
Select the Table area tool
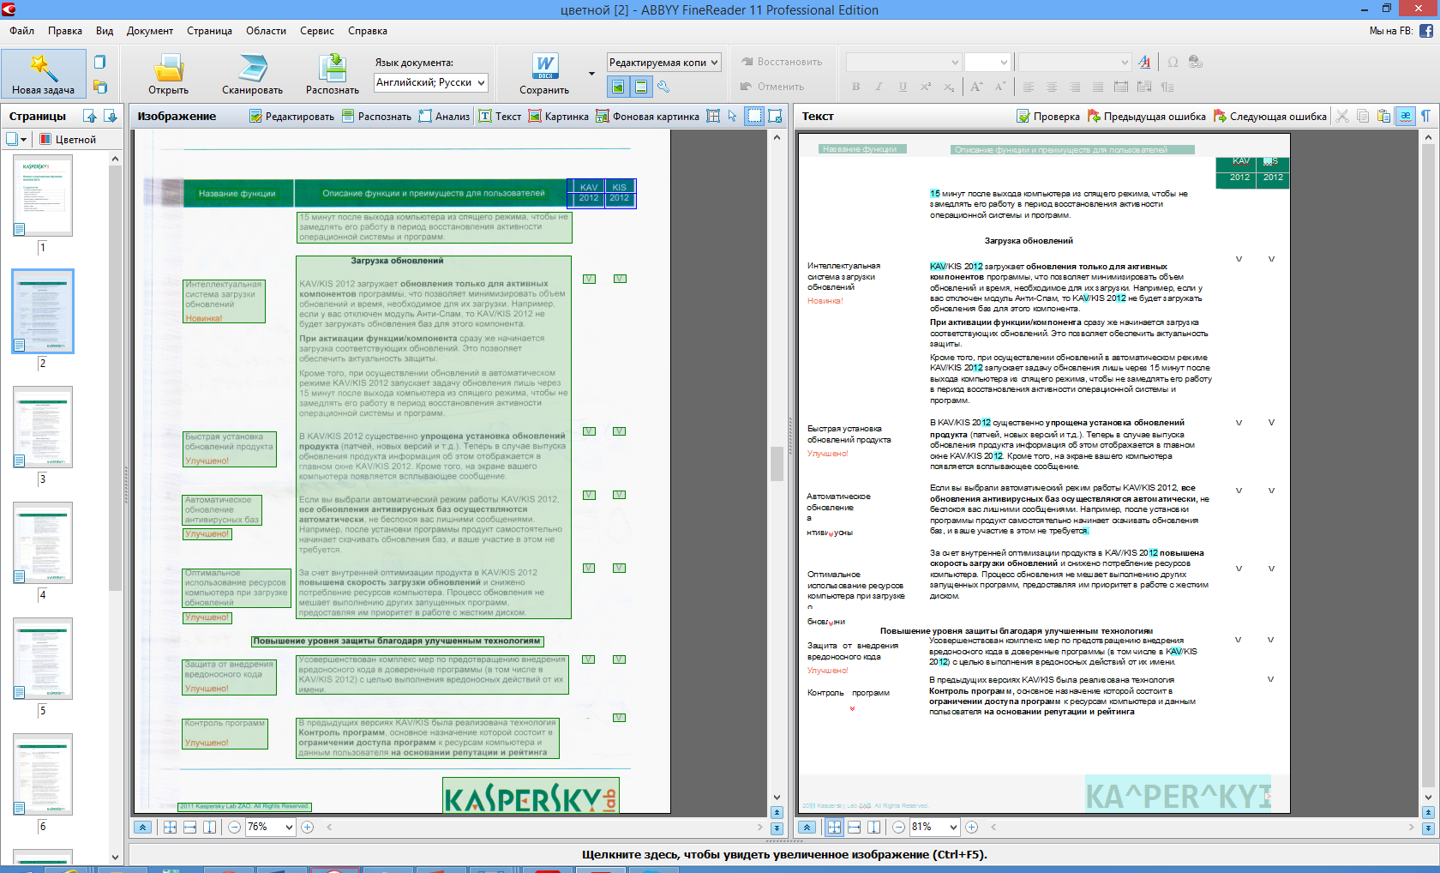click(712, 117)
